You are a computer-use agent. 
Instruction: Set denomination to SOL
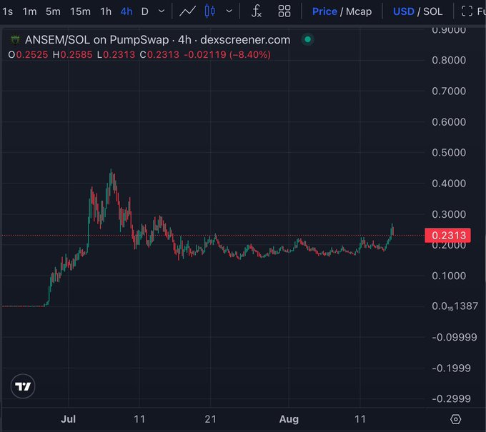[432, 11]
